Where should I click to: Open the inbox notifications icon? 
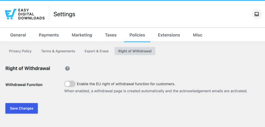pos(256,14)
